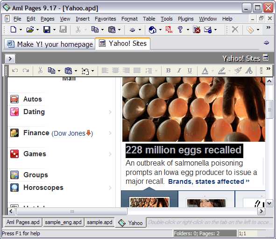
Task: Click the Help question mark icon
Action: pos(180,29)
